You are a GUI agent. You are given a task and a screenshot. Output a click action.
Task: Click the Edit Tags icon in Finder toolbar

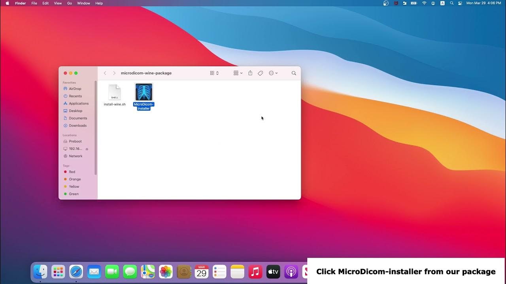(x=261, y=73)
